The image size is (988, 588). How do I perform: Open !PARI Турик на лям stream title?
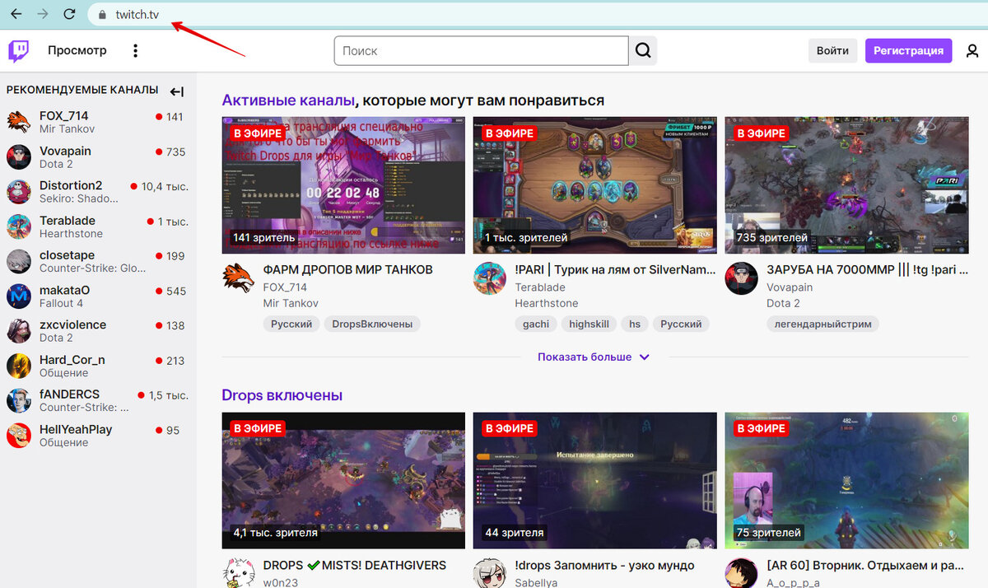point(616,269)
